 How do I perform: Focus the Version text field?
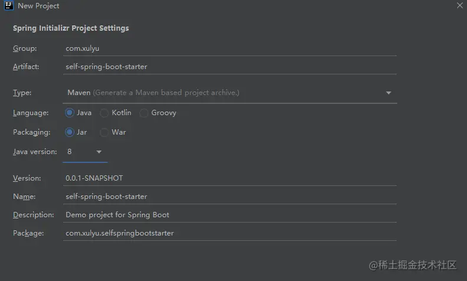[x=231, y=178]
